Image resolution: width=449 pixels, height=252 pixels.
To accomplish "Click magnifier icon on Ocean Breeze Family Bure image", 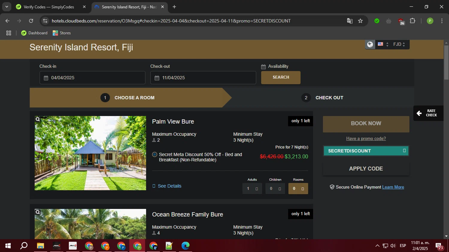I will click(x=38, y=212).
